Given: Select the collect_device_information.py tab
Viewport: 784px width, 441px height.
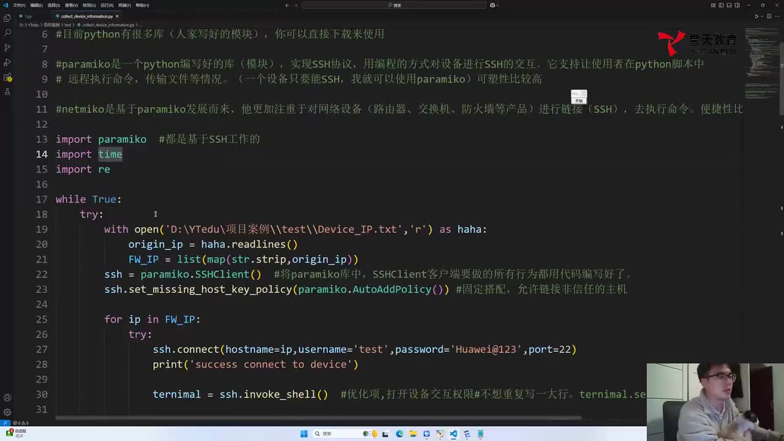Looking at the screenshot, I should click(x=86, y=17).
